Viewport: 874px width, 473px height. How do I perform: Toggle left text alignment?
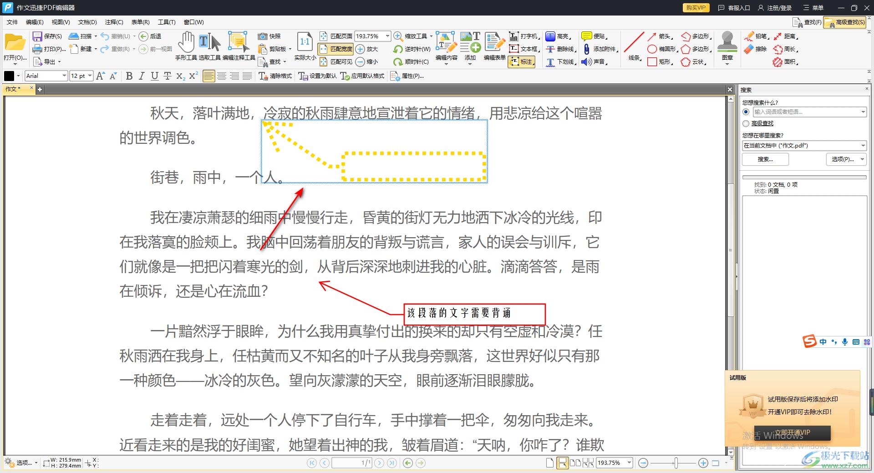click(208, 76)
